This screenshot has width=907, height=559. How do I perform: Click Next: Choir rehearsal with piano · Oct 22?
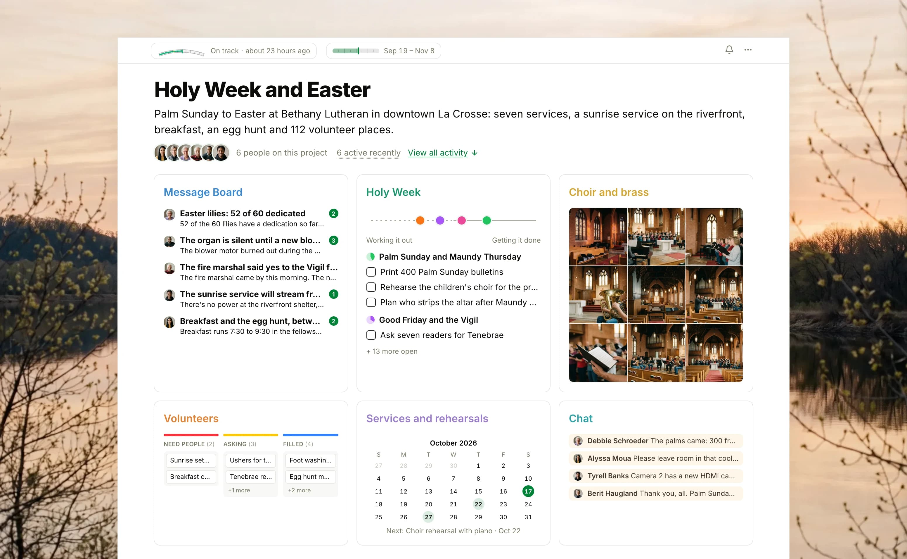point(453,531)
